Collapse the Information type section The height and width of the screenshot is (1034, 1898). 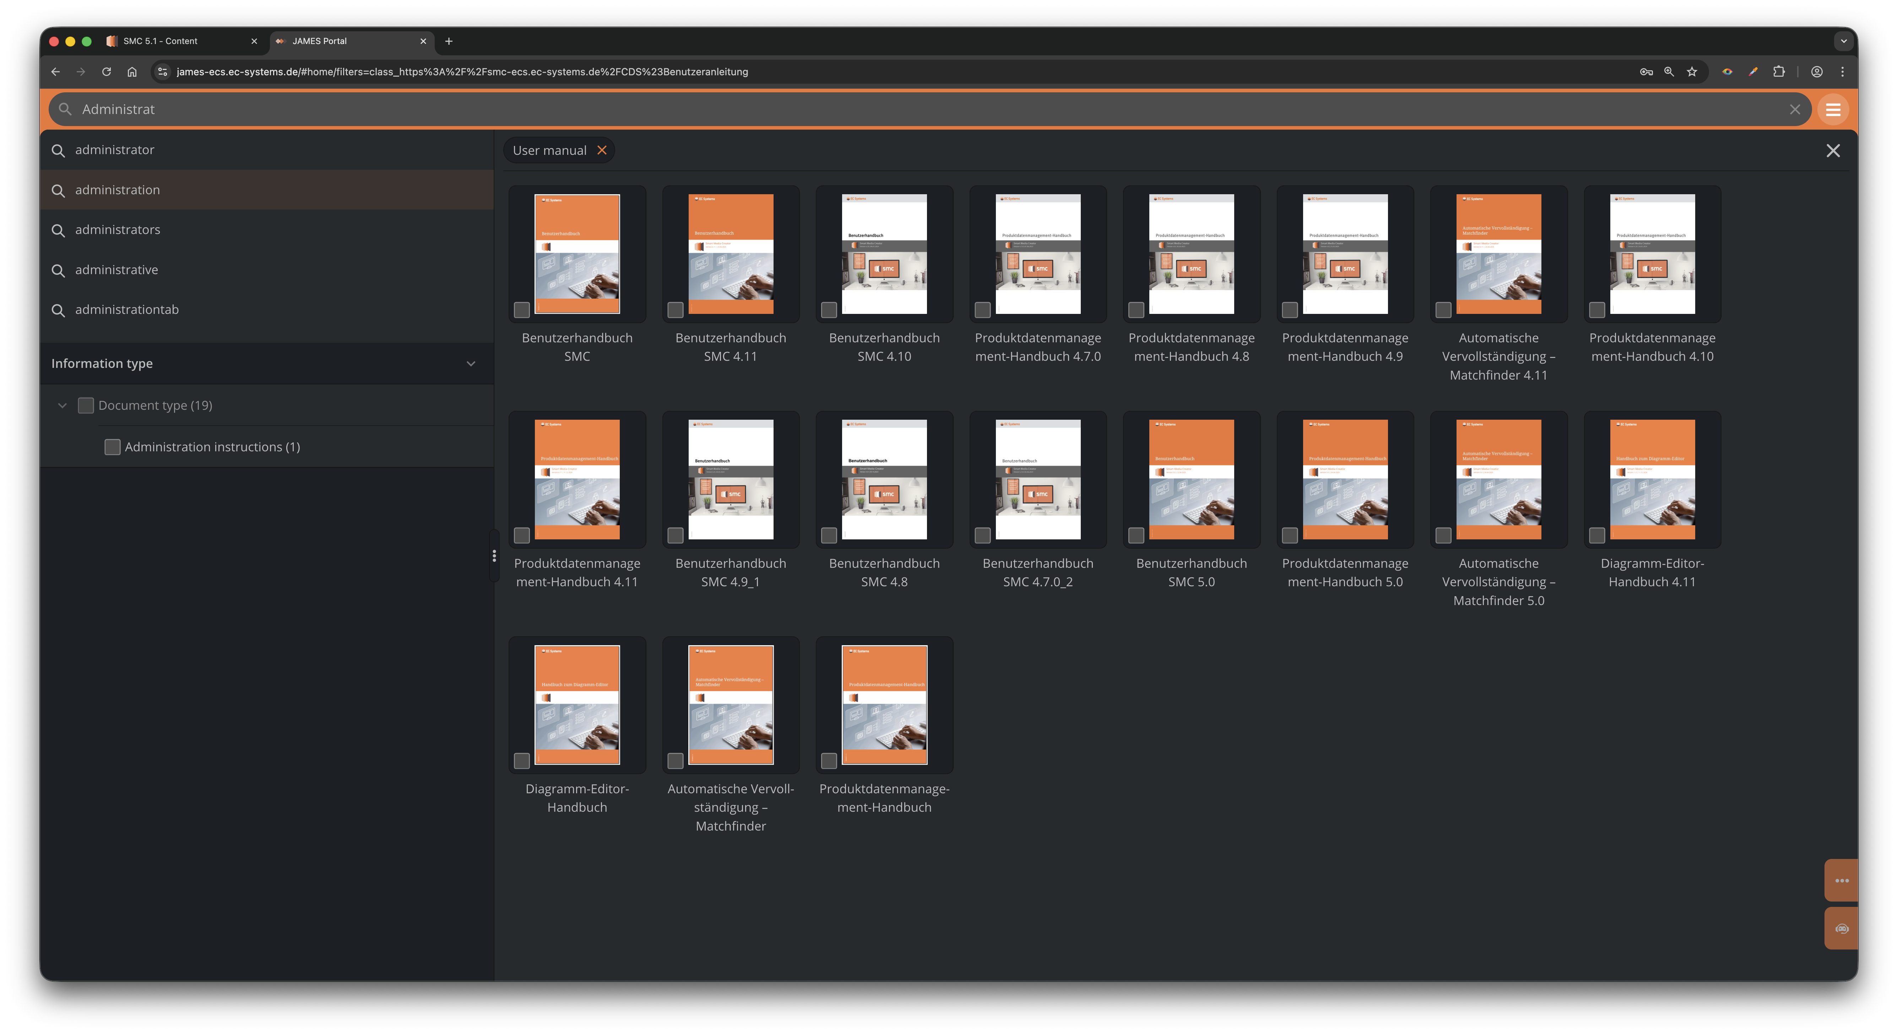click(471, 364)
